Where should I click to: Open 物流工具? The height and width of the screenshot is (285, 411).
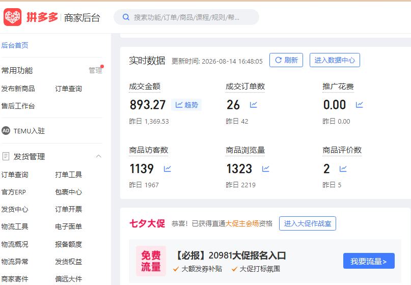pyautogui.click(x=15, y=226)
